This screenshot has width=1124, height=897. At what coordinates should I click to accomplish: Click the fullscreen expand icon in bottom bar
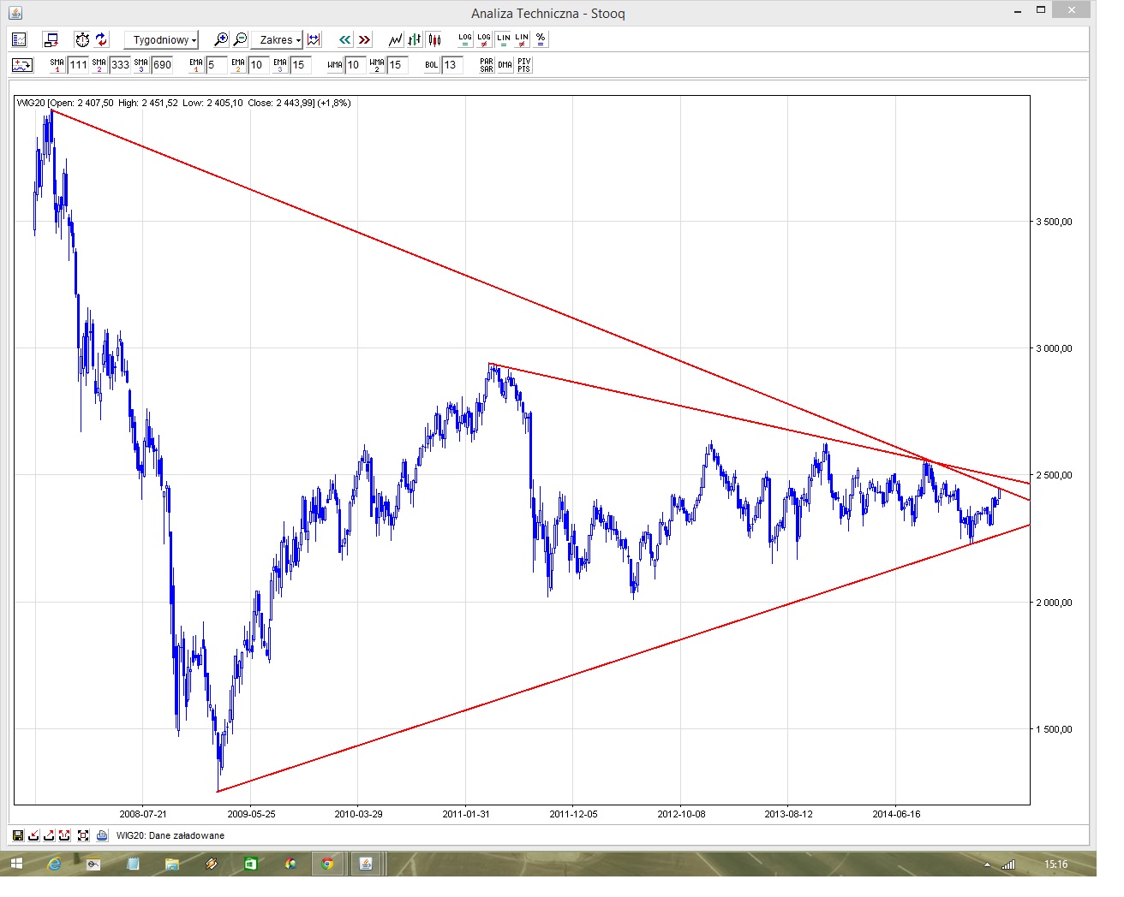83,835
